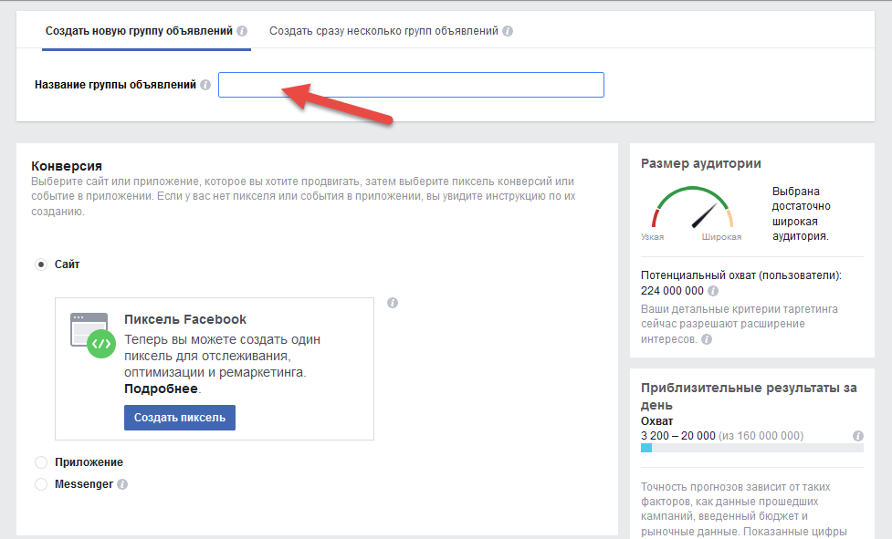The image size is (892, 539).
Task: Select the Приложение radio button
Action: click(x=41, y=462)
